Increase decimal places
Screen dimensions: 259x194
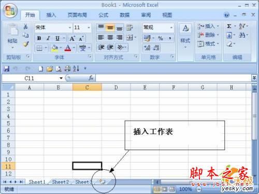click(147, 47)
